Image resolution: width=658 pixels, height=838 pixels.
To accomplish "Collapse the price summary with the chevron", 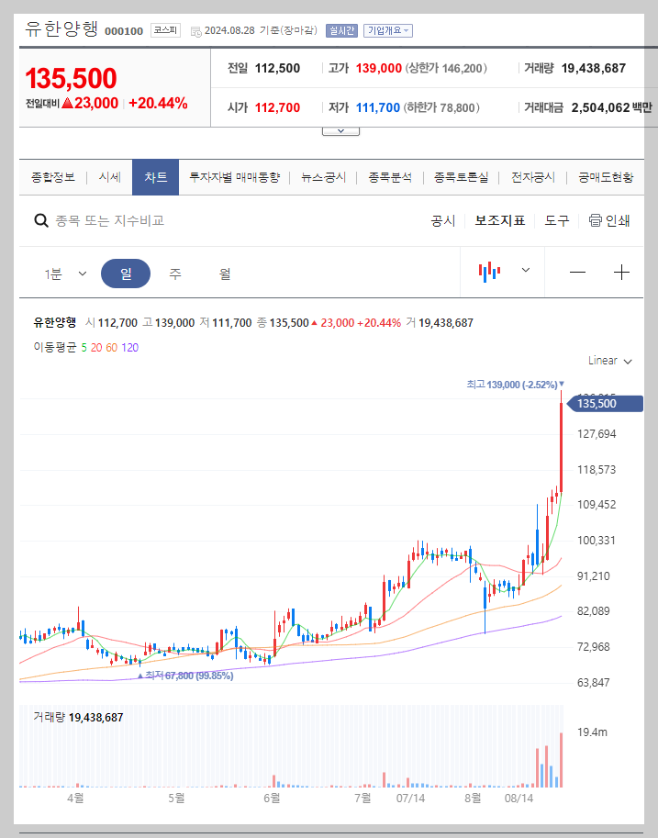I will (x=340, y=128).
